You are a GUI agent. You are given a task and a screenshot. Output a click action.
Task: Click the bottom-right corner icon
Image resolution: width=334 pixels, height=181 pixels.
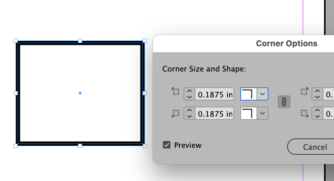(x=304, y=114)
